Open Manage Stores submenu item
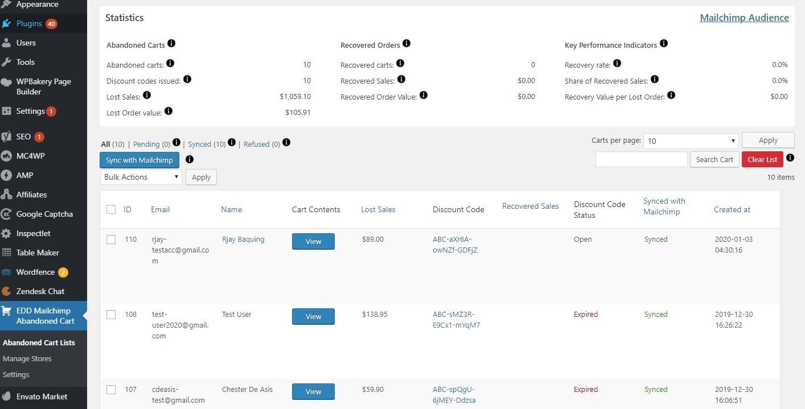805x409 pixels. (x=27, y=359)
